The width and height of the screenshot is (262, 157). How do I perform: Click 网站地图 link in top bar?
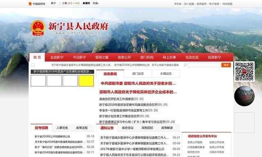pos(228,4)
